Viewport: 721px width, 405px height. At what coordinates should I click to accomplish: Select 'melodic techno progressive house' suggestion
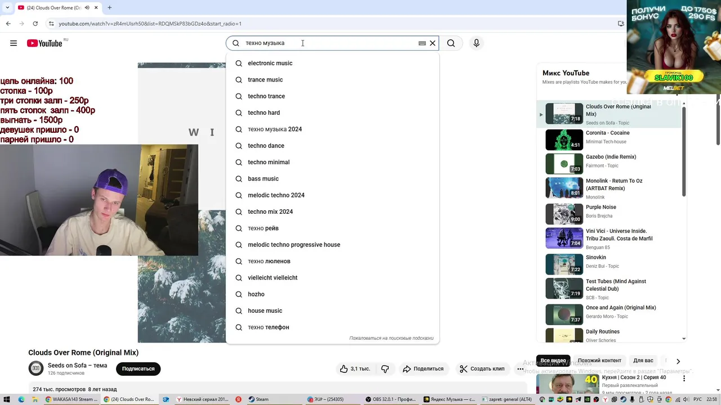332,245
